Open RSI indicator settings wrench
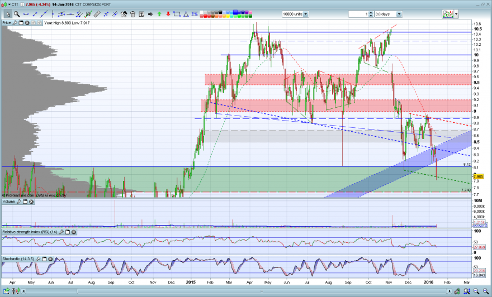This screenshot has width=492, height=297. coord(61,232)
